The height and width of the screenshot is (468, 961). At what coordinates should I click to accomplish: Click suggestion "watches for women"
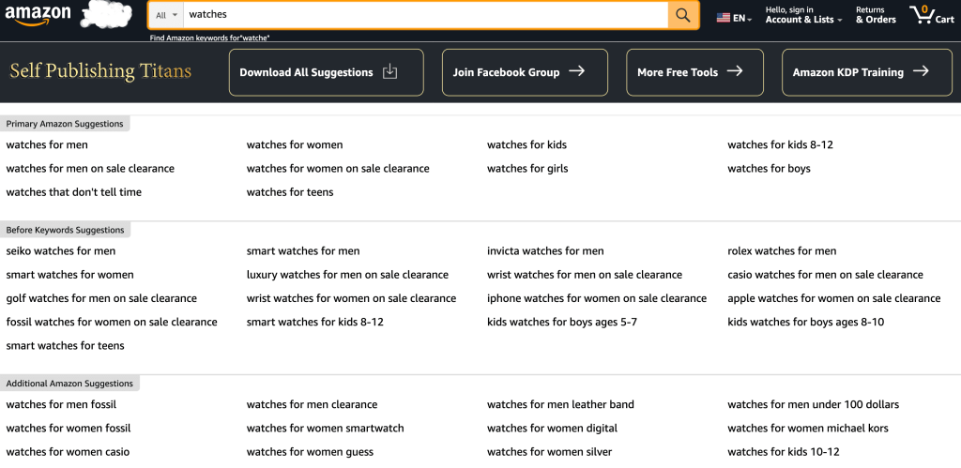tap(295, 145)
